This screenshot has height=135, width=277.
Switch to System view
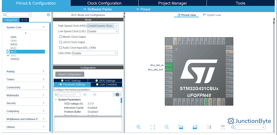pyautogui.click(x=212, y=15)
